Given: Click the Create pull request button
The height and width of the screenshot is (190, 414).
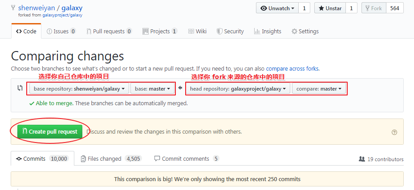Looking at the screenshot, I should pos(50,131).
